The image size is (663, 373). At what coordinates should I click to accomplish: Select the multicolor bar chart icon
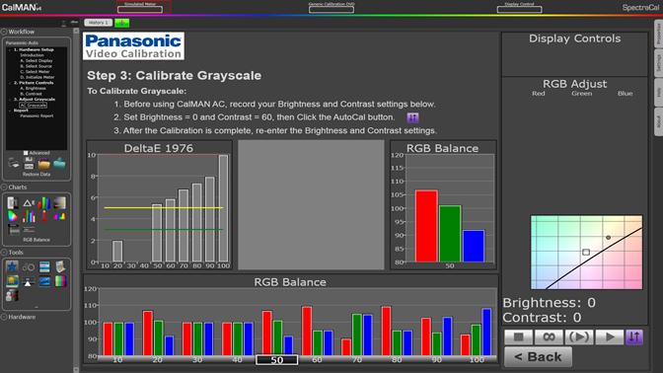tap(29, 216)
